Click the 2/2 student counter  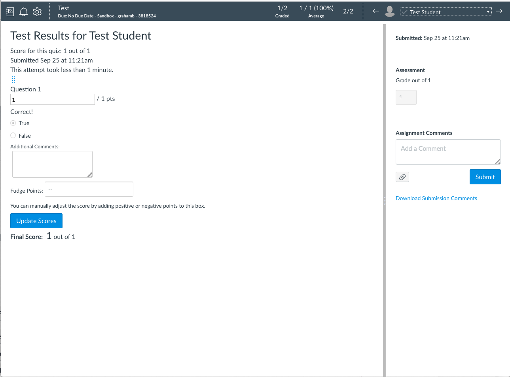(348, 11)
